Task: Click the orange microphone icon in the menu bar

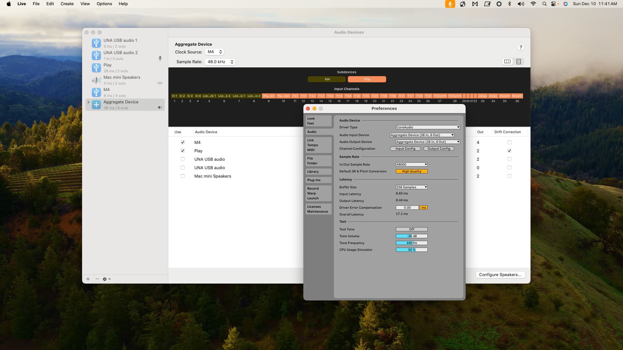Action: click(450, 4)
